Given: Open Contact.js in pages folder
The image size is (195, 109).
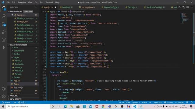Looking at the screenshot, I should pos(19,64).
